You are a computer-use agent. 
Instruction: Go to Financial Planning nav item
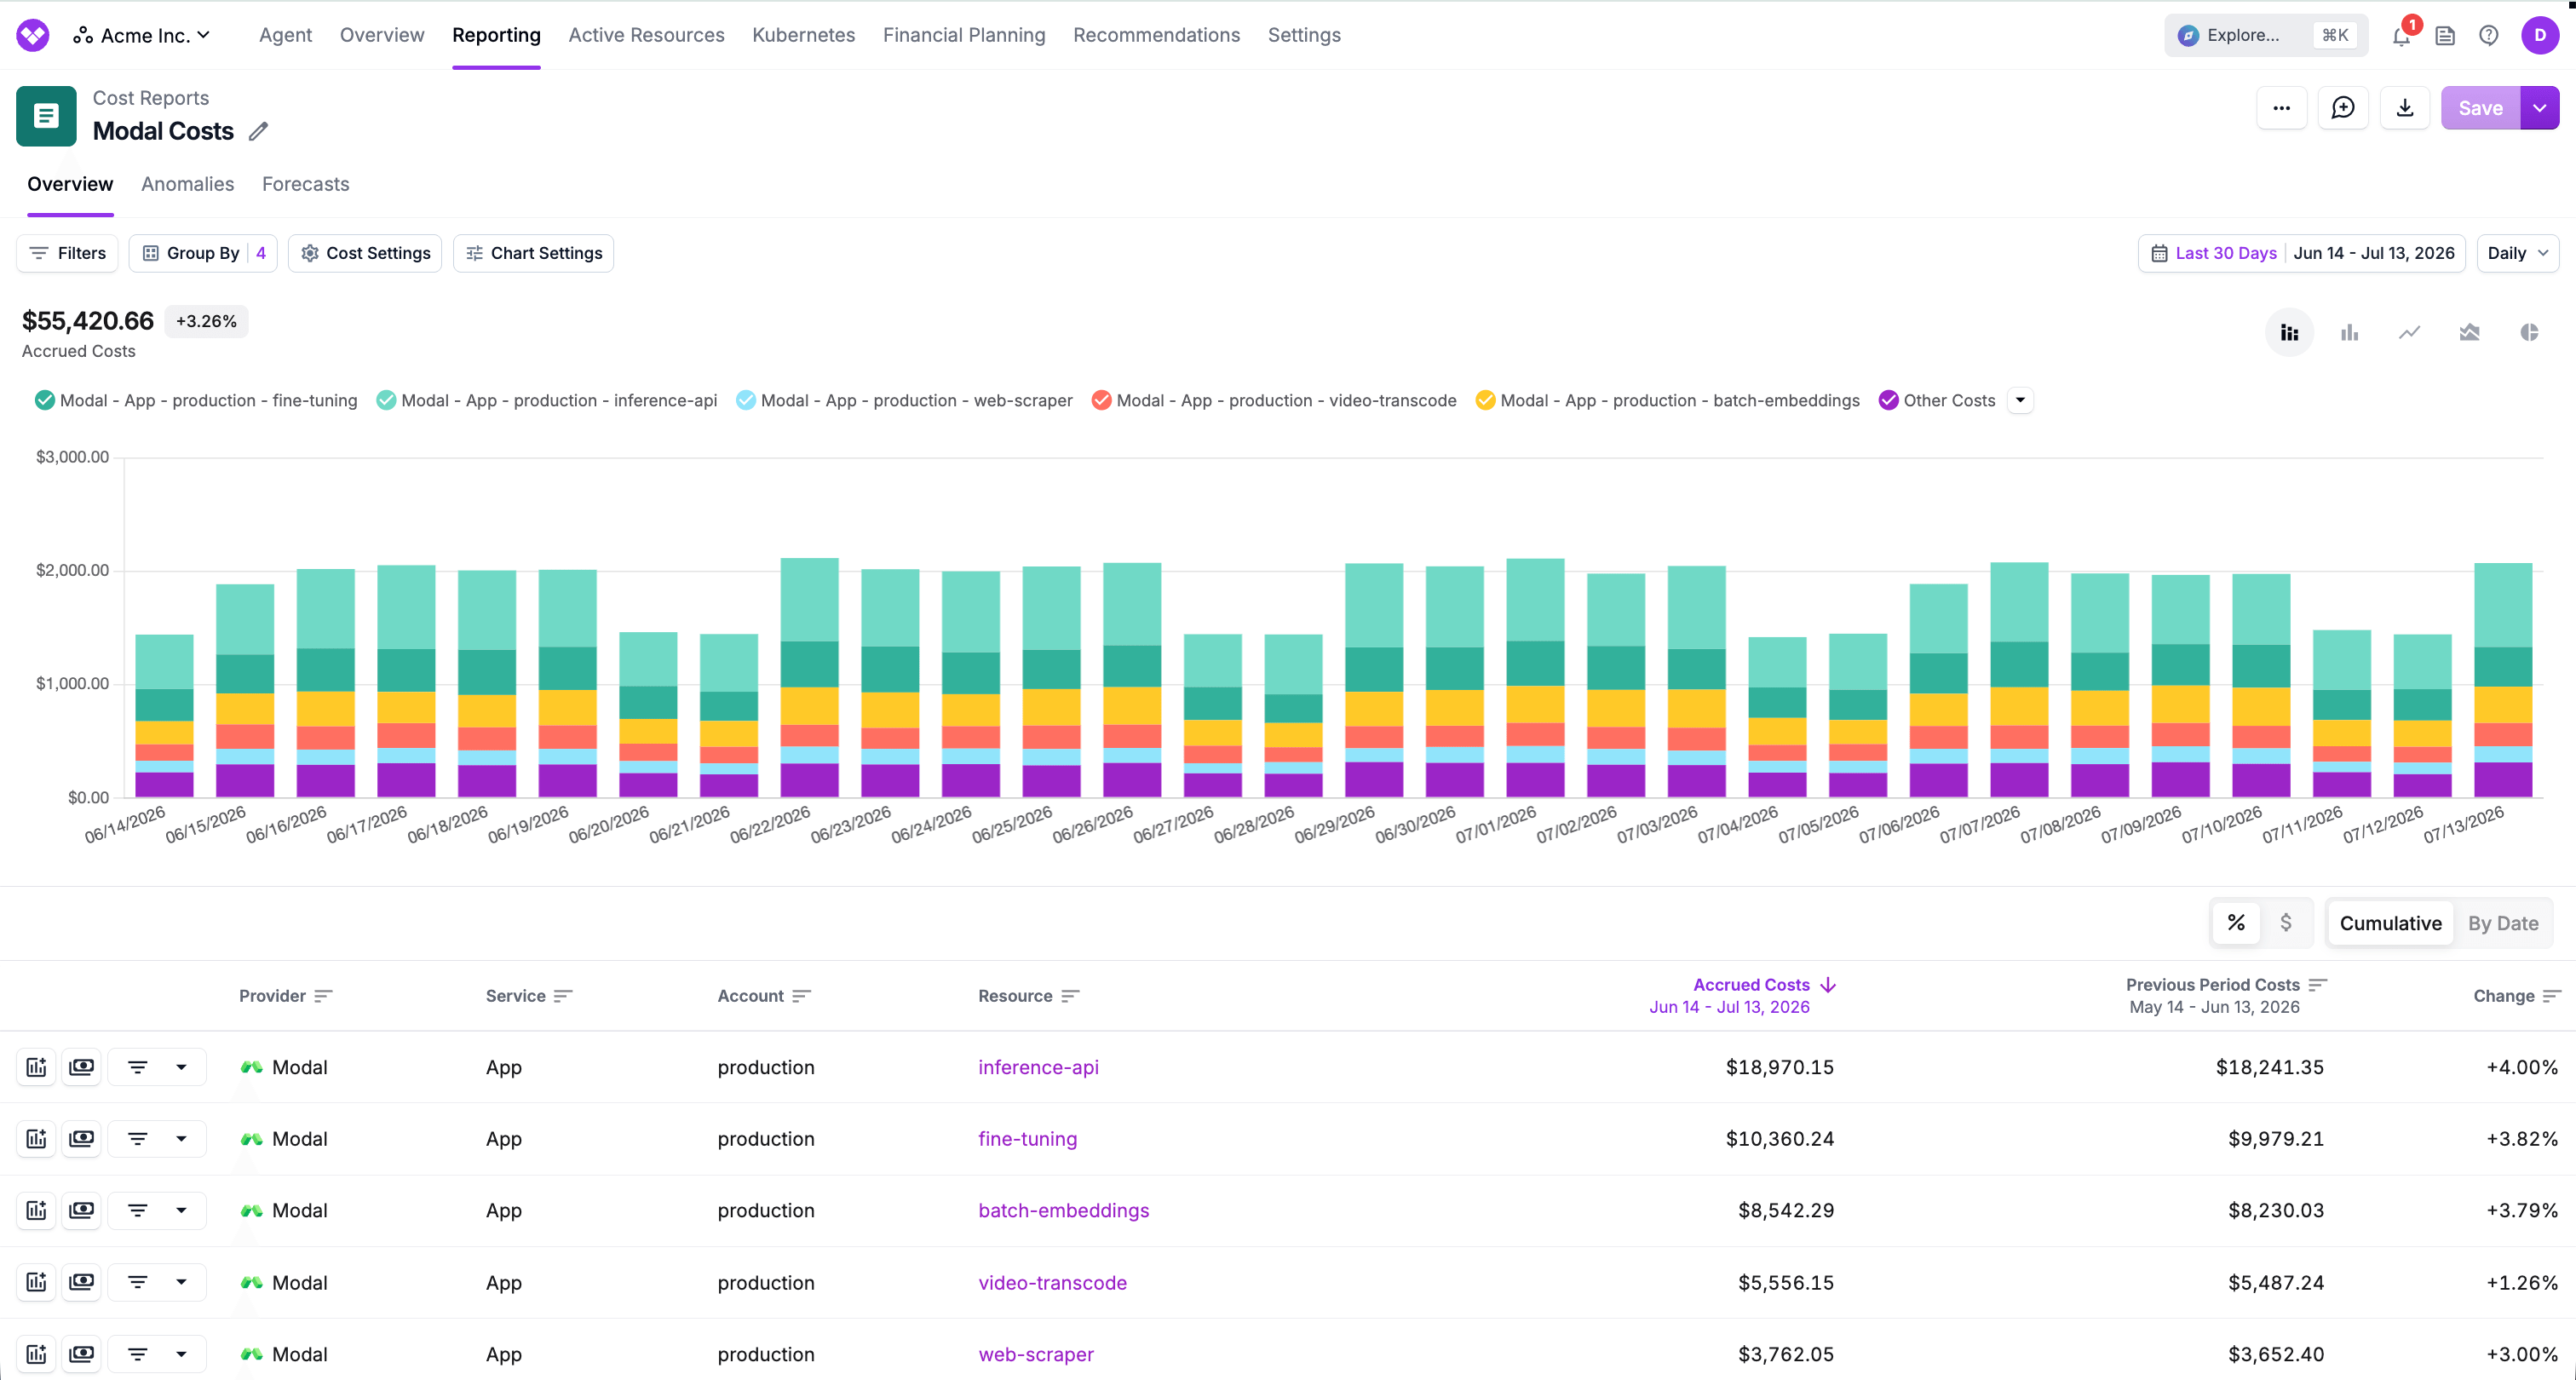click(x=964, y=35)
